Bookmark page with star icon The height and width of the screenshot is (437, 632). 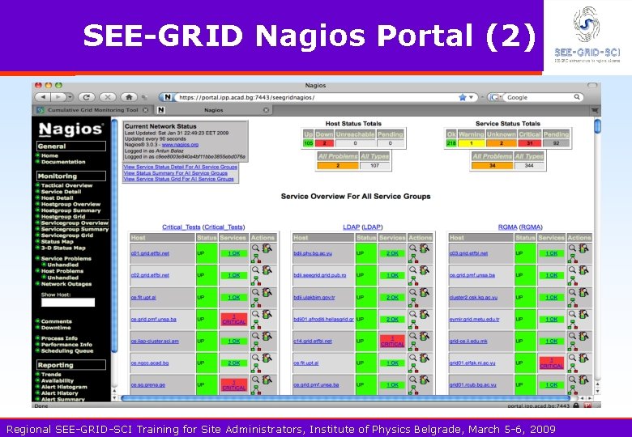click(463, 97)
